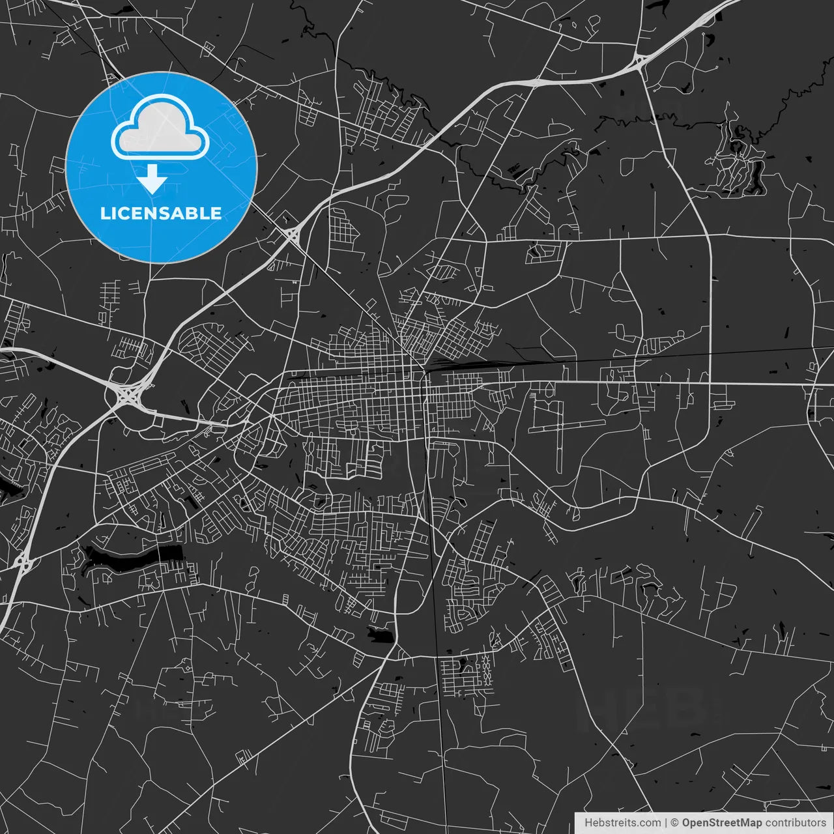834x834 pixels.
Task: Click the interchange just below the blue badge
Action: [291, 235]
